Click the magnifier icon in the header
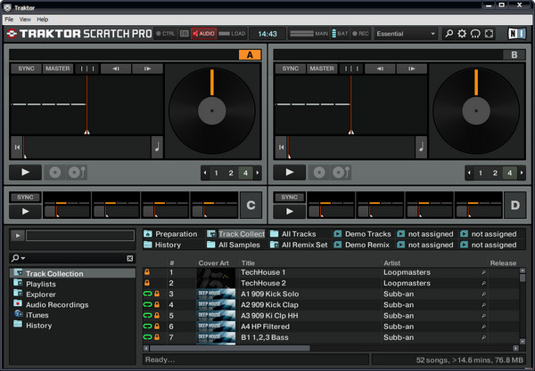Image resolution: width=535 pixels, height=371 pixels. 449,34
